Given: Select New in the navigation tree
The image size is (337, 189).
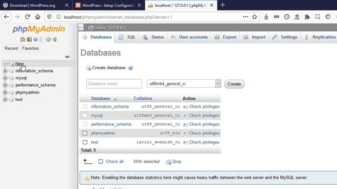Looking at the screenshot, I should [x=19, y=64].
